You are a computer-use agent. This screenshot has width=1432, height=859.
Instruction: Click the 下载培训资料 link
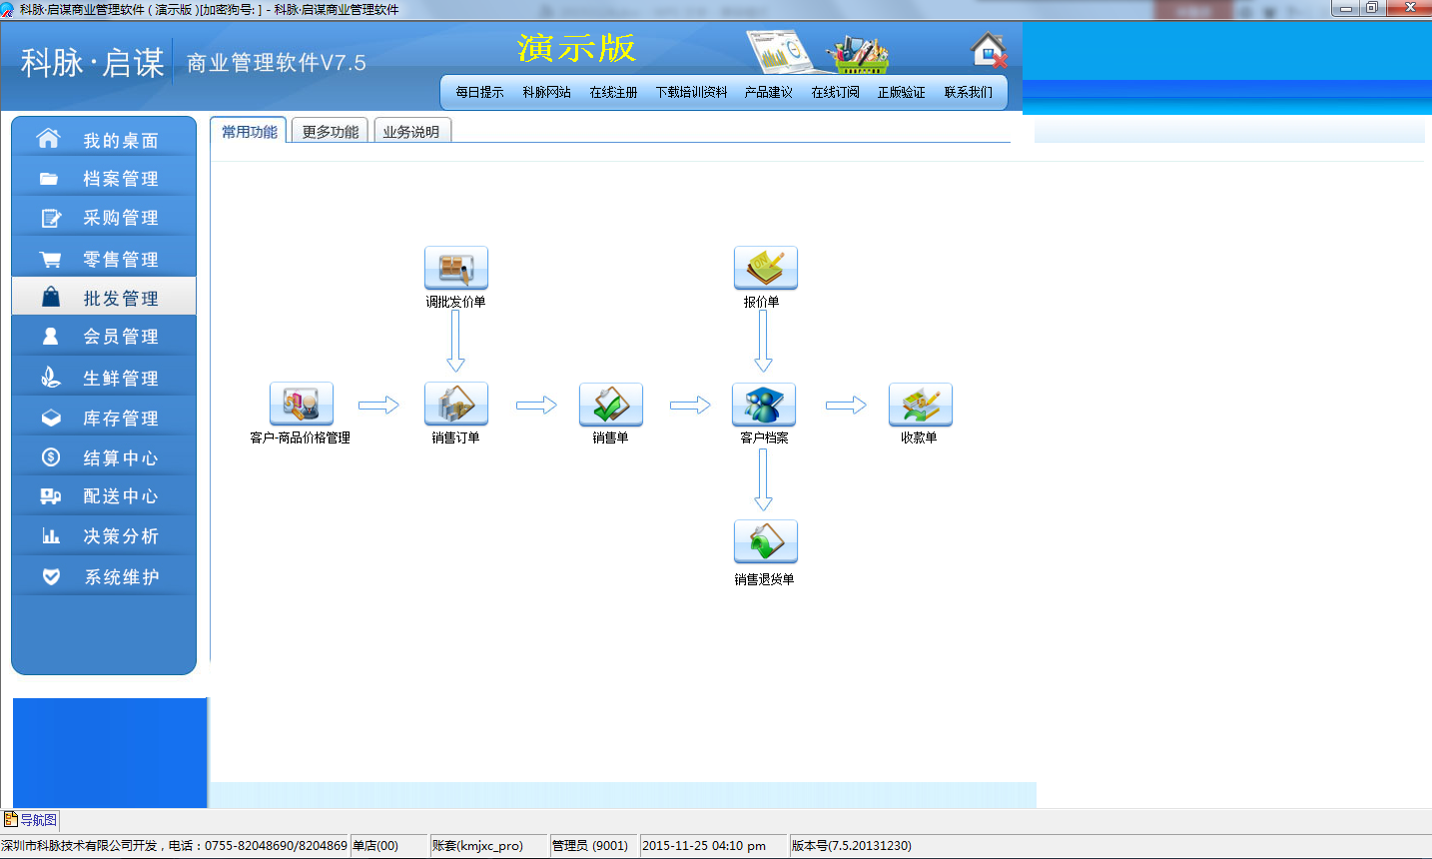[691, 92]
